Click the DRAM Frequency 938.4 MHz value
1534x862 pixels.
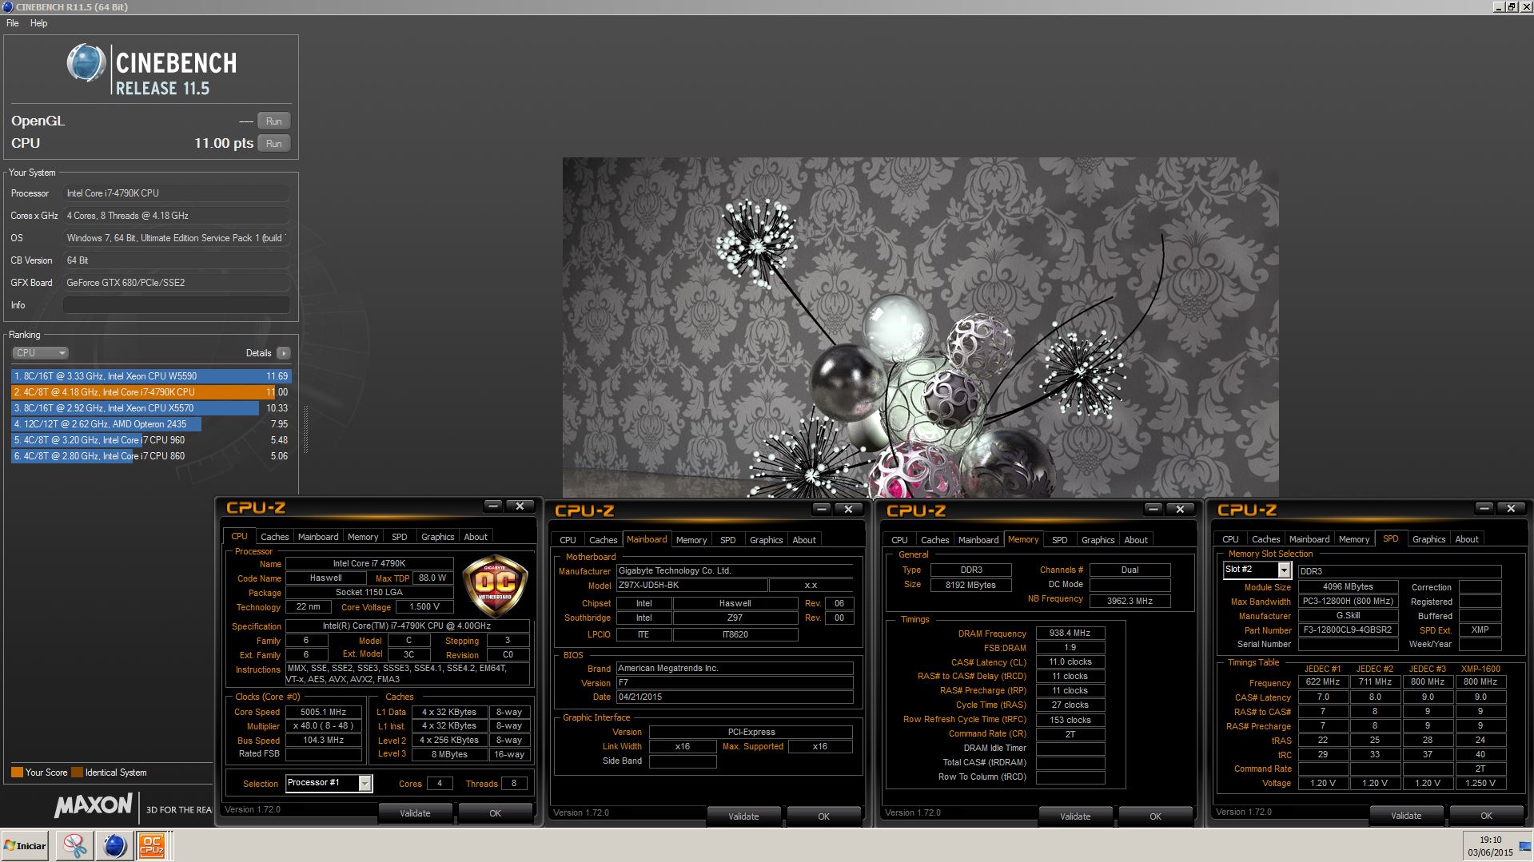click(1070, 633)
